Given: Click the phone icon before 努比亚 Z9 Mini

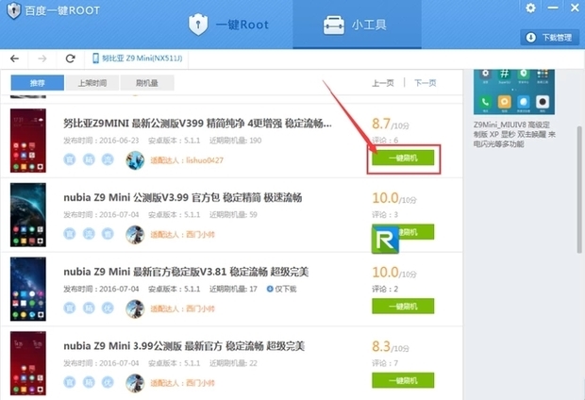Looking at the screenshot, I should tap(95, 58).
